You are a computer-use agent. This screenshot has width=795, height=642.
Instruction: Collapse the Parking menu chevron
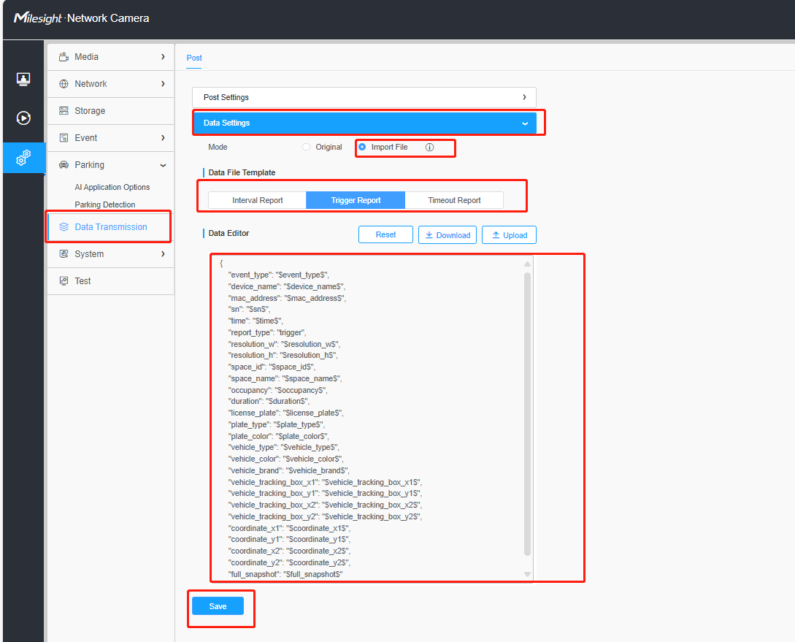tap(163, 165)
